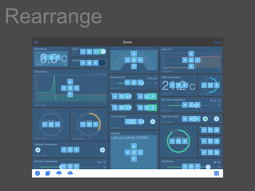Toggle the Light 1 switch
The width and height of the screenshot is (255, 191).
tap(102, 52)
